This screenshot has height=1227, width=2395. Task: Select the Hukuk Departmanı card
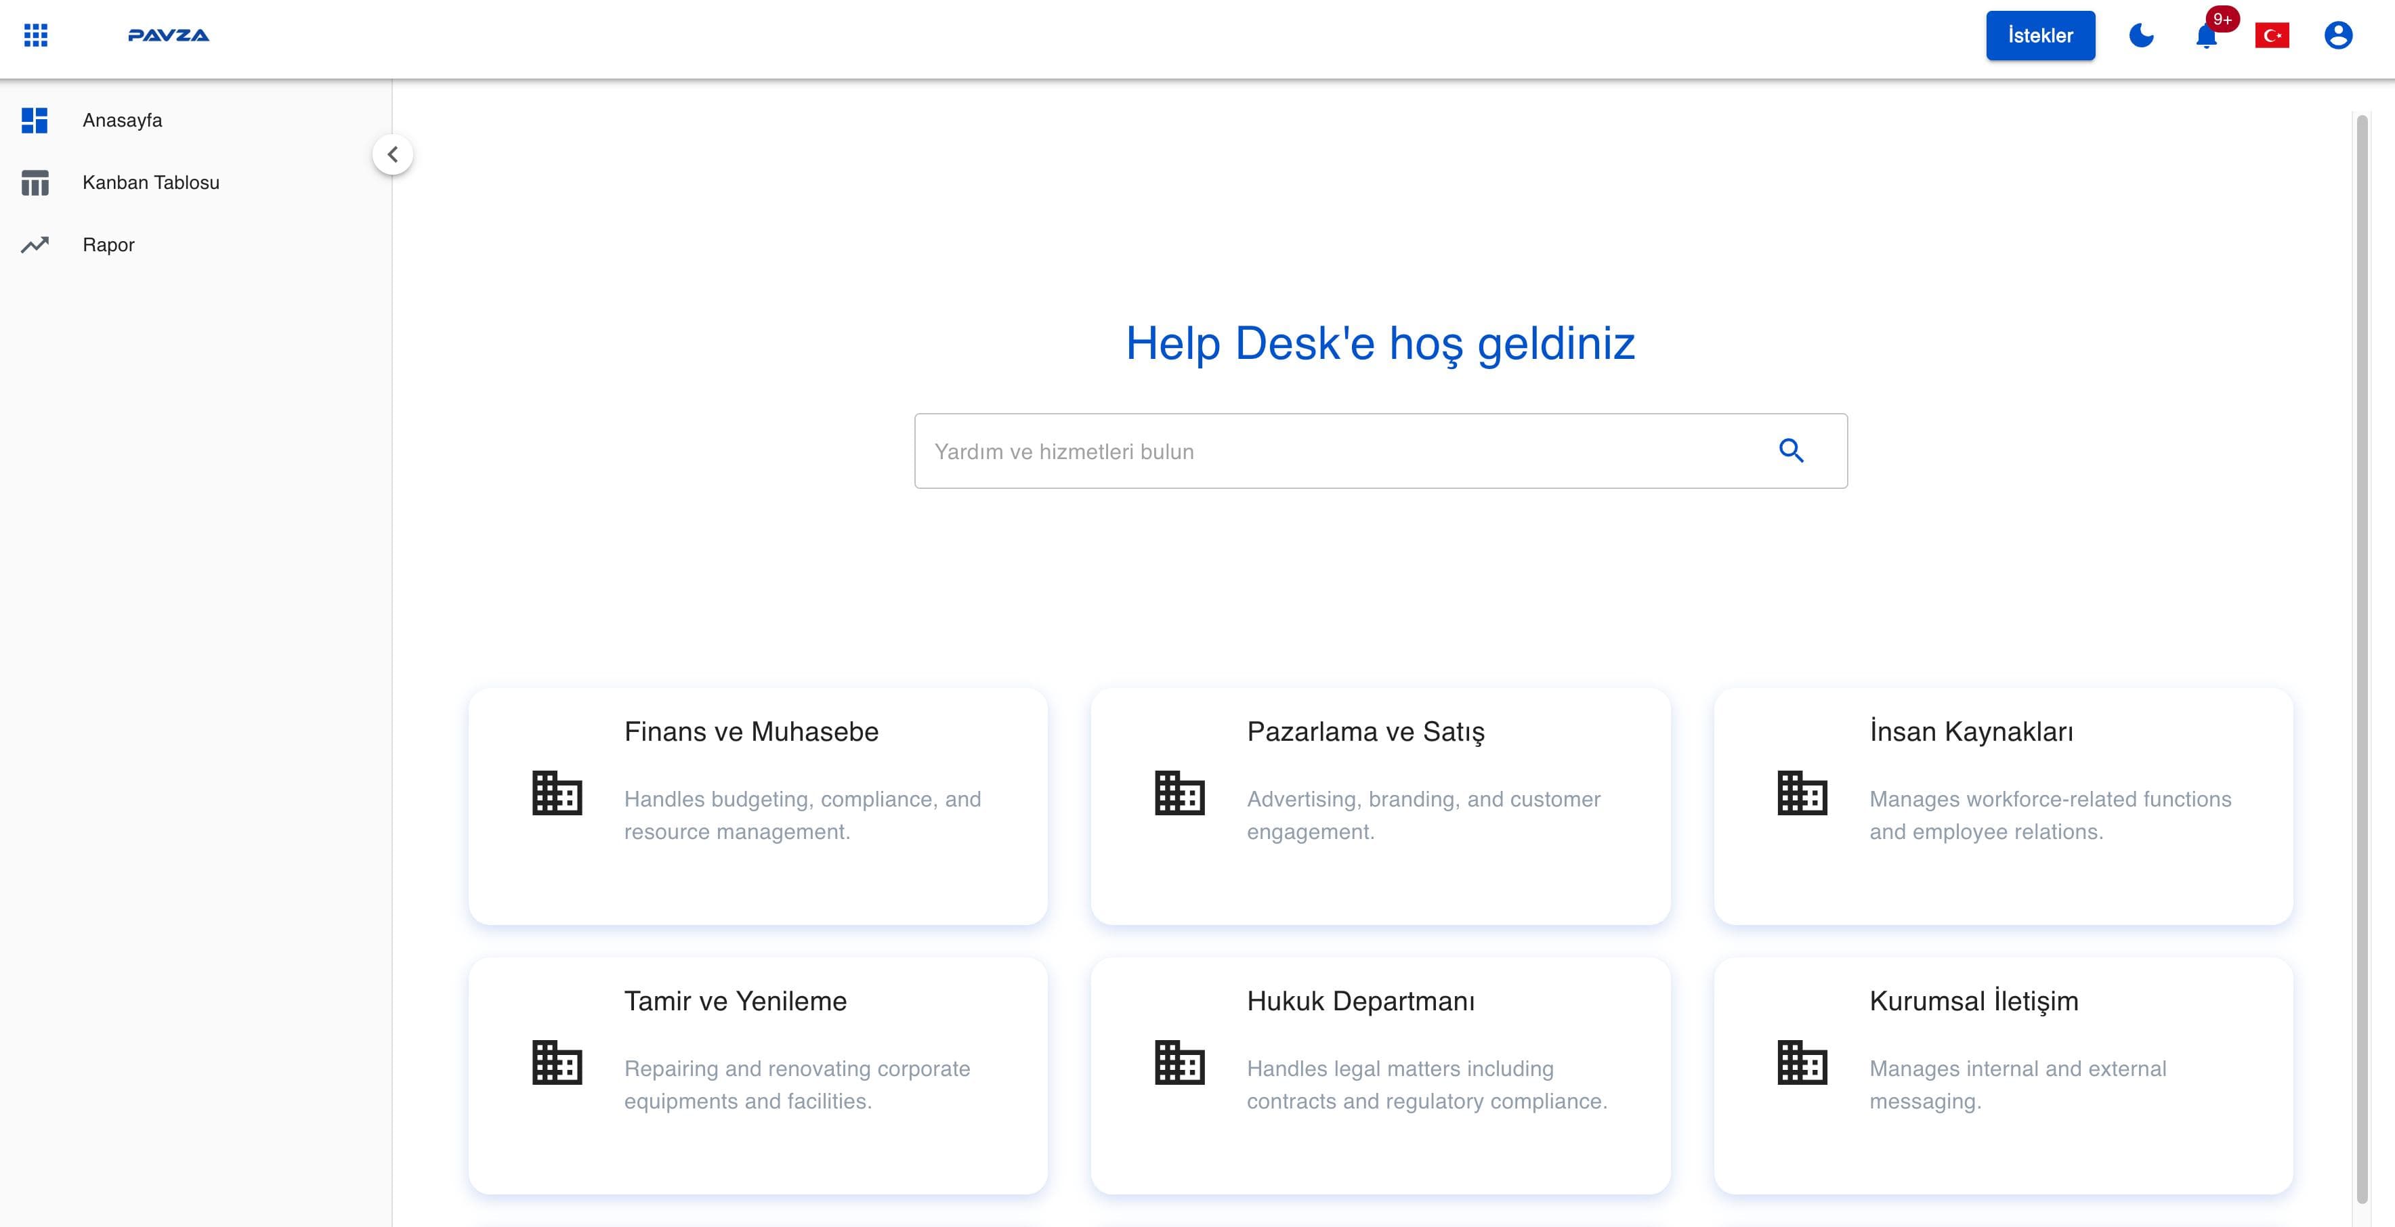[1380, 1075]
